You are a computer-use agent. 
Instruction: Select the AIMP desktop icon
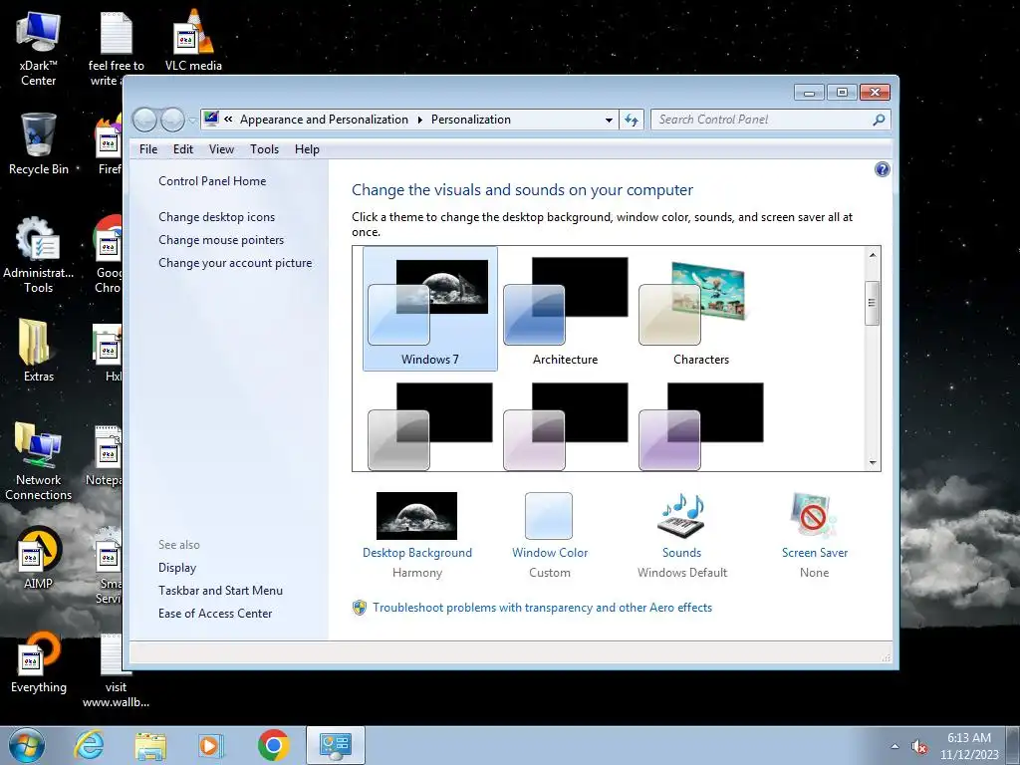[39, 558]
